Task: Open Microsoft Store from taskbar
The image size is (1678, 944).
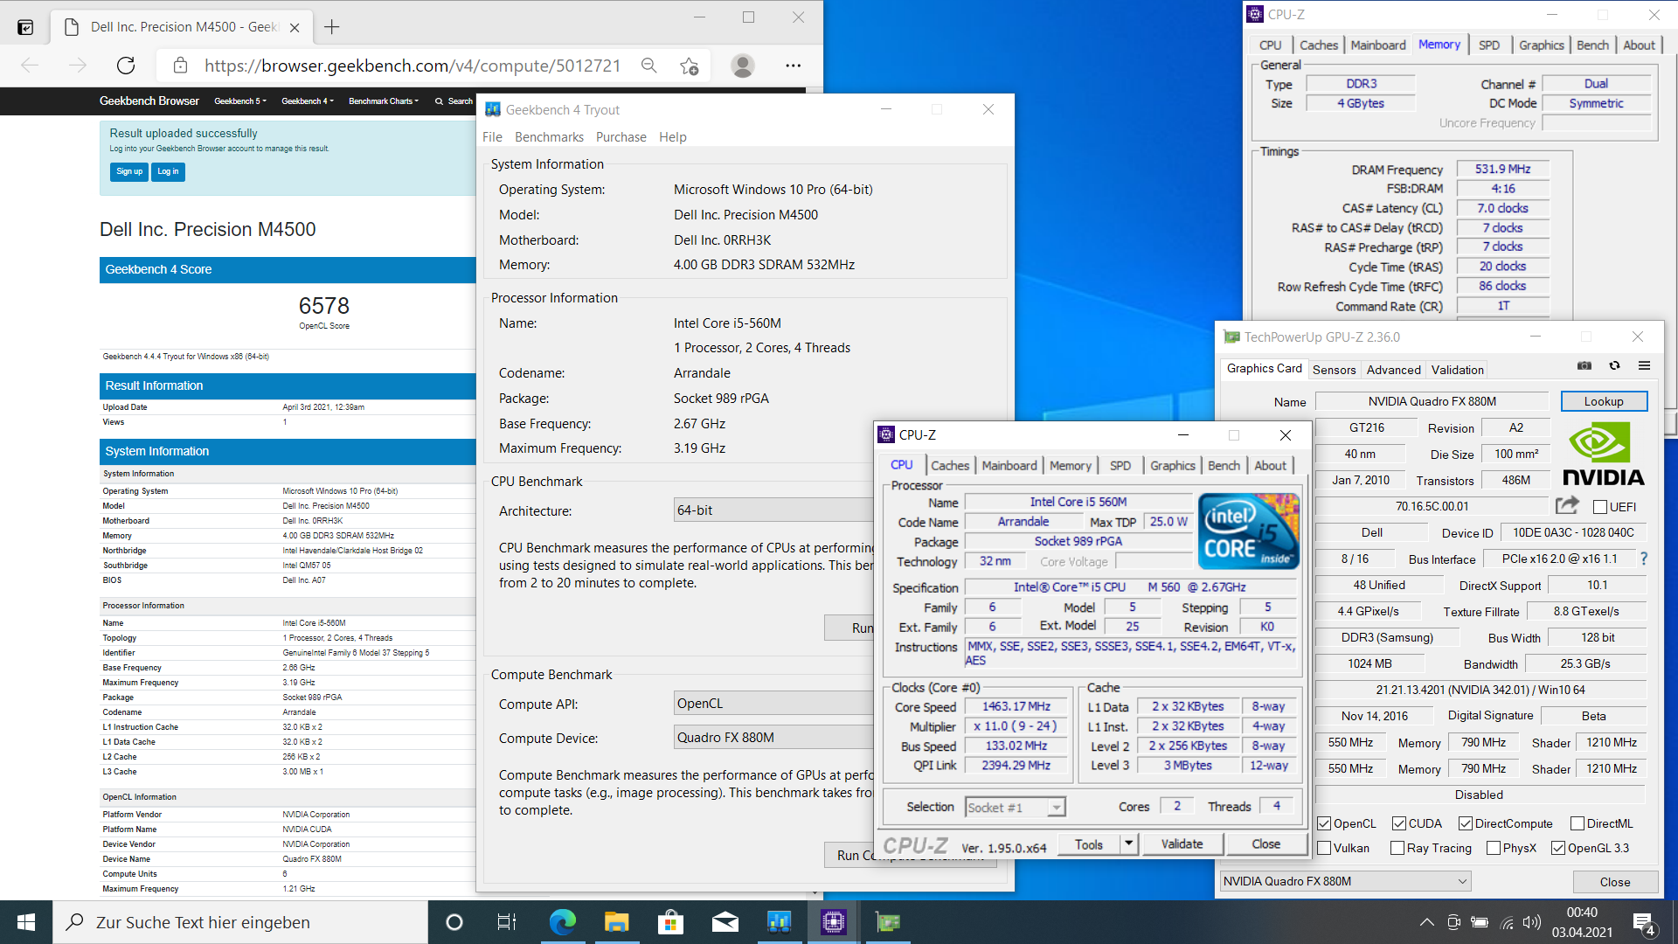Action: (670, 922)
